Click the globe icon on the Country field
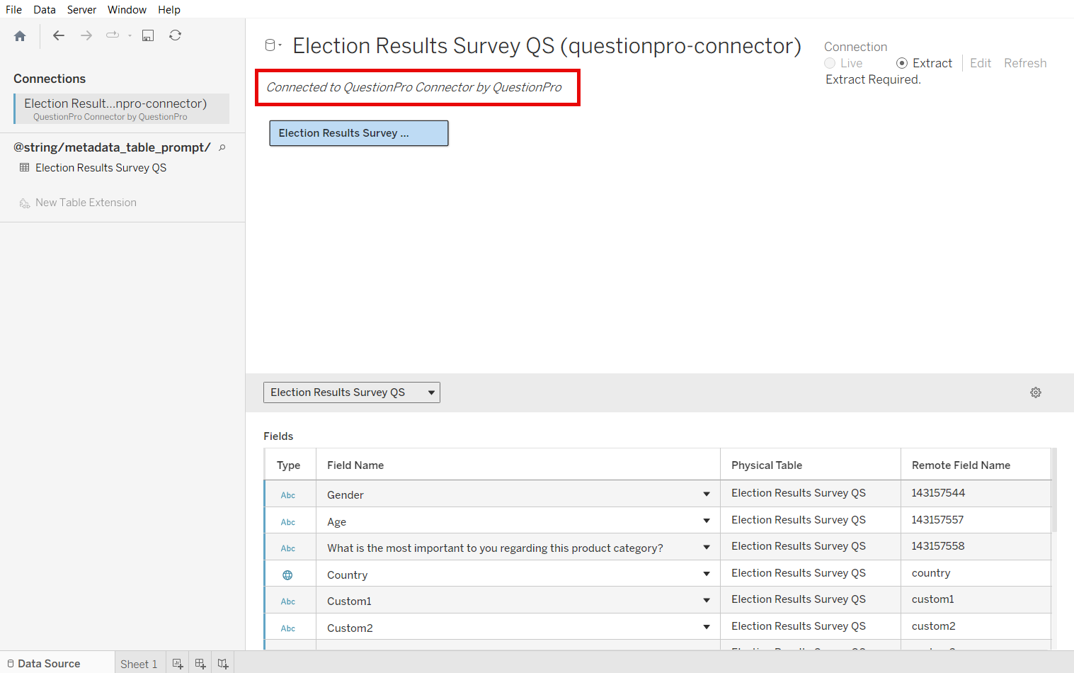1074x673 pixels. (287, 575)
